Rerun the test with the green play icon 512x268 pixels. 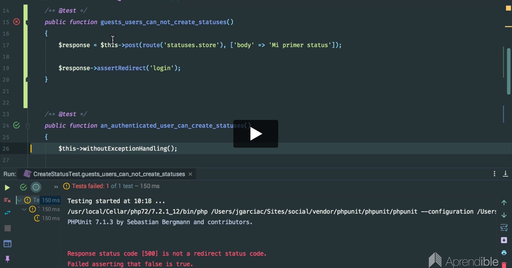7,187
